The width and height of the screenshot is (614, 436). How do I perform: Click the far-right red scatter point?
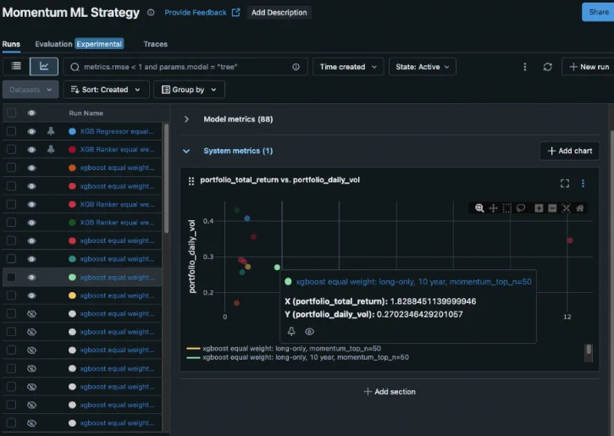[x=570, y=240]
